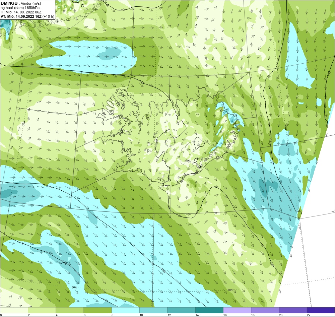Pick the 12–14 m/s teal legend swatch

pos(181,310)
